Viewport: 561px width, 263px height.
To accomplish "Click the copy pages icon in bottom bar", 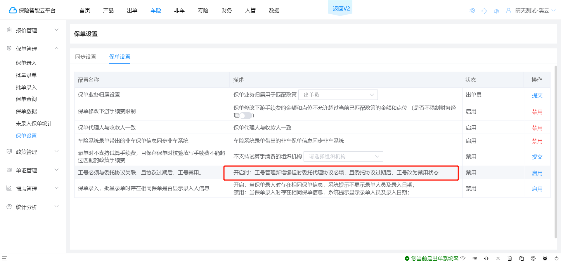I will tap(521, 258).
